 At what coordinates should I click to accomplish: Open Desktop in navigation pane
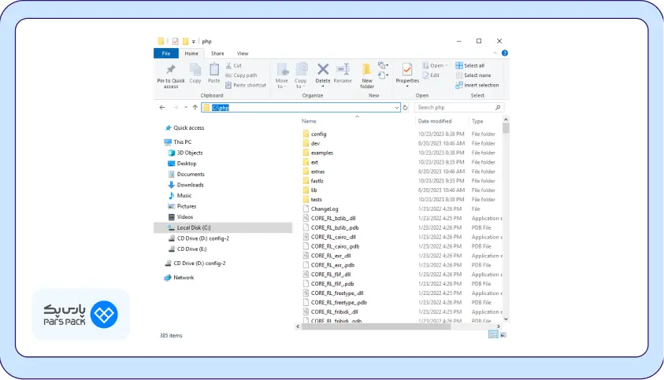[x=182, y=164]
